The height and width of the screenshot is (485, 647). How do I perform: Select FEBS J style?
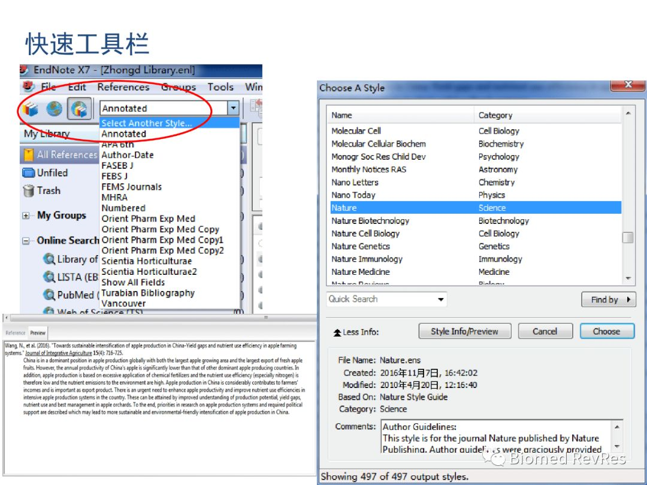[170, 176]
